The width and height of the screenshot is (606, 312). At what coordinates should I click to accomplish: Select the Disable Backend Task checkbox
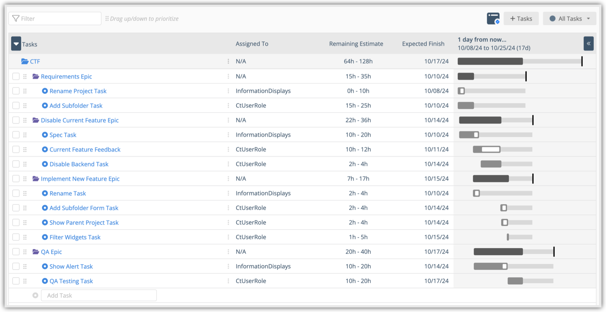pos(16,164)
